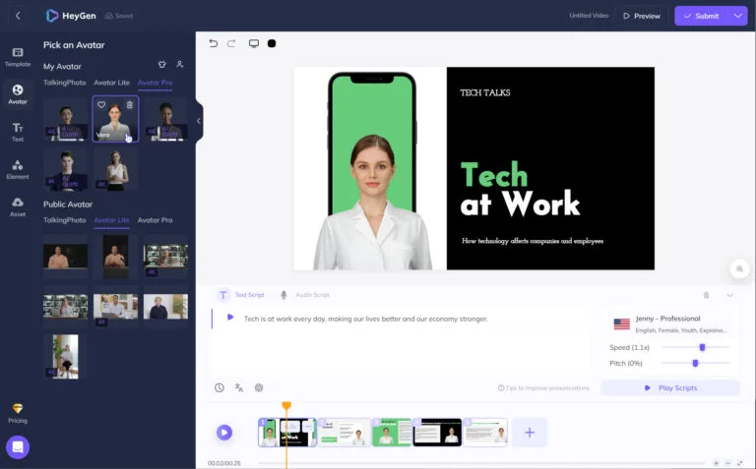Image resolution: width=756 pixels, height=469 pixels.
Task: Click the AI script assistant icon
Action: pyautogui.click(x=259, y=387)
